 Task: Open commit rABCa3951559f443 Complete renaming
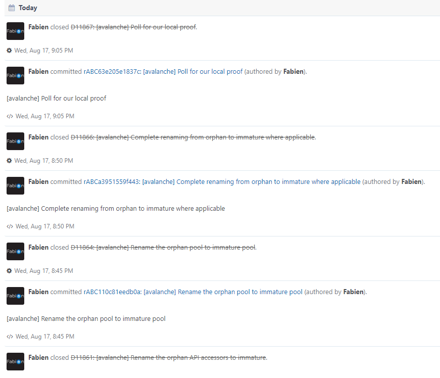point(222,182)
